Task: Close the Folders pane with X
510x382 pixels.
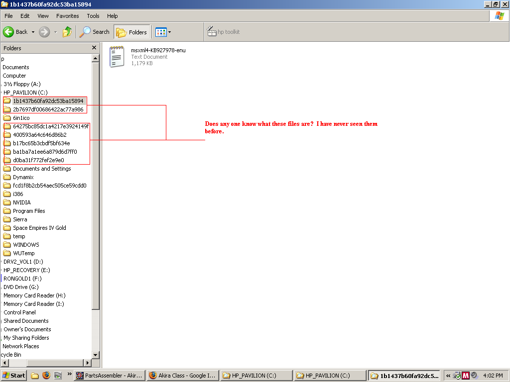Action: (94, 48)
